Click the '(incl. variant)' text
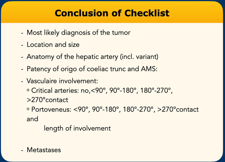The image size is (225, 162). 139,57
